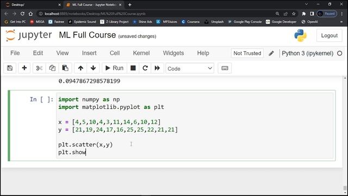Go to the browser home page
Viewport: 348px width, 196px height.
pos(30,14)
